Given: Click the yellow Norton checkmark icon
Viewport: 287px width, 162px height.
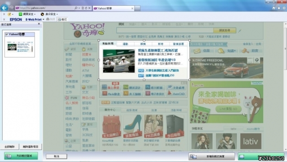Looking at the screenshot, I should click(x=9, y=14).
